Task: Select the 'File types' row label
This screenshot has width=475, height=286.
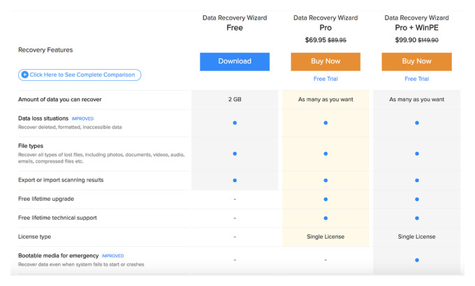Action: coord(31,146)
